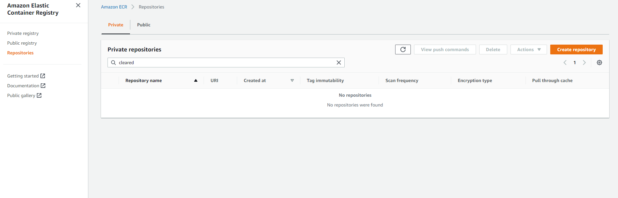Click the search magnifier icon

[x=113, y=63]
